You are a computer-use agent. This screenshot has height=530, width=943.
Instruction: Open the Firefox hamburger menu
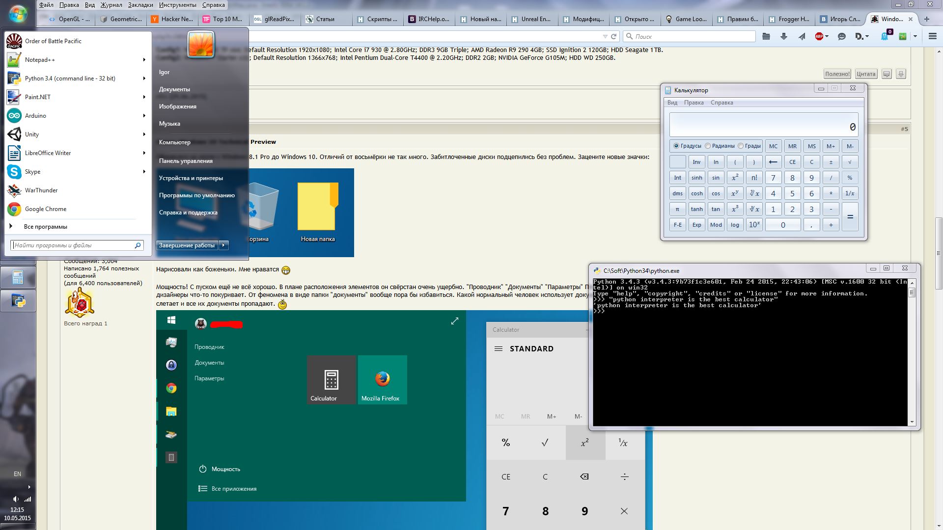click(x=933, y=36)
